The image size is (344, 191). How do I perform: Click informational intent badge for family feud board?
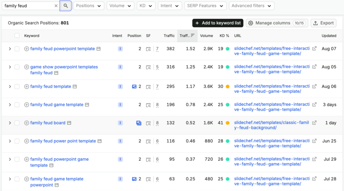[120, 123]
